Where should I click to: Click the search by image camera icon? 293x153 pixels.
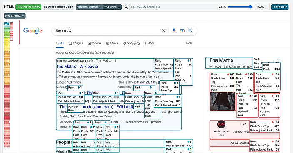point(182,31)
